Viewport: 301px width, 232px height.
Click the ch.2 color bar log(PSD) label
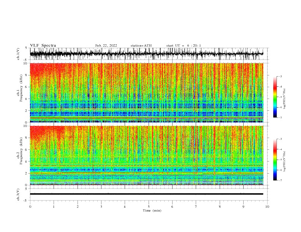pos(284,161)
